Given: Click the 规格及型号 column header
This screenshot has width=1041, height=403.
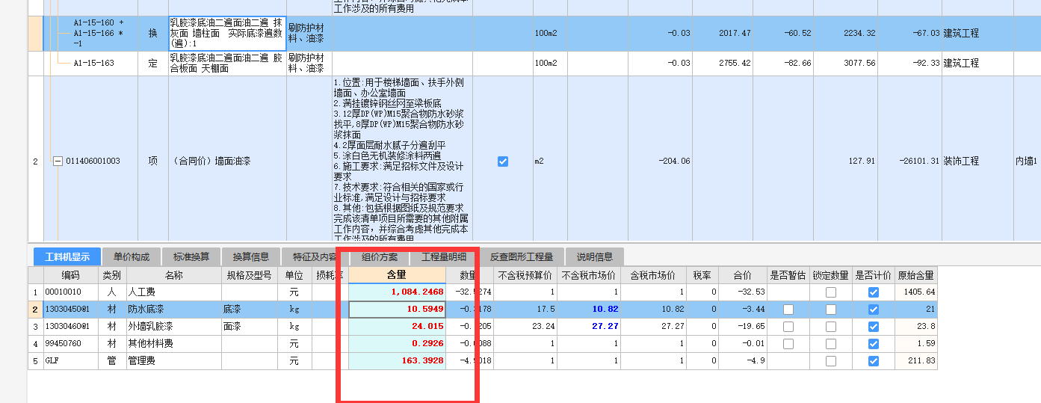Looking at the screenshot, I should tap(249, 275).
